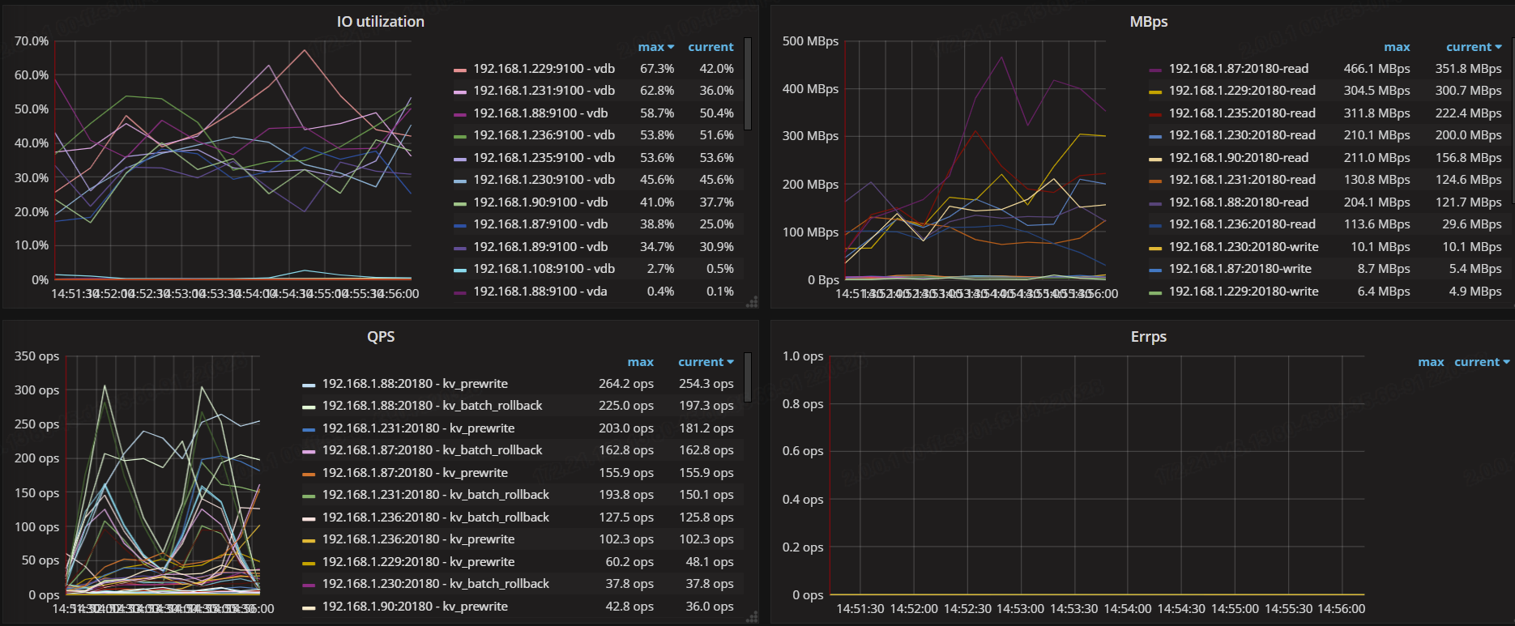Open the MBps panel title menu
This screenshot has height=626, width=1515.
click(1148, 22)
